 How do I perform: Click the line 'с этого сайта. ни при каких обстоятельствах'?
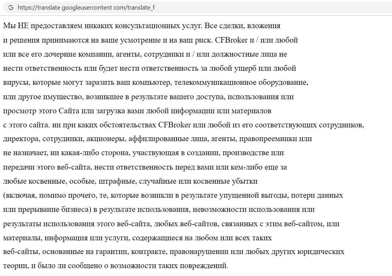click(x=184, y=125)
